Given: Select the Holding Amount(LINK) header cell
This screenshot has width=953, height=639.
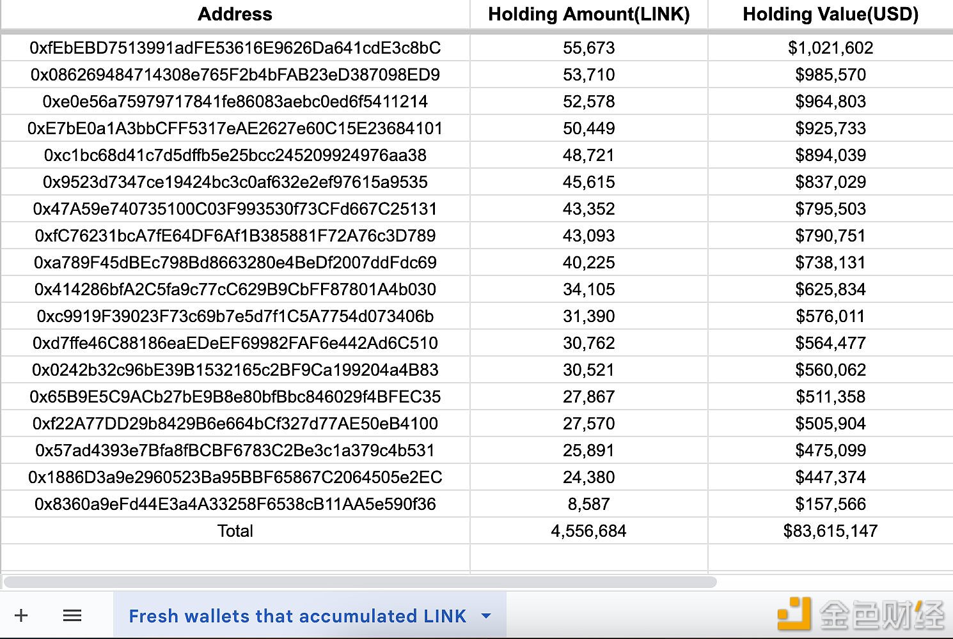Looking at the screenshot, I should 588,14.
